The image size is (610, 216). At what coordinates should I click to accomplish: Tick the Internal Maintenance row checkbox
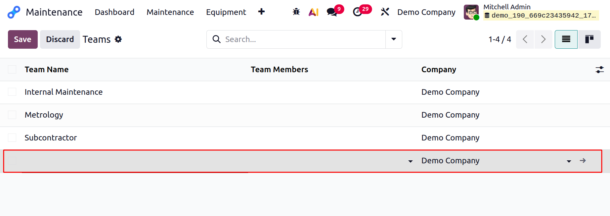pyautogui.click(x=12, y=92)
